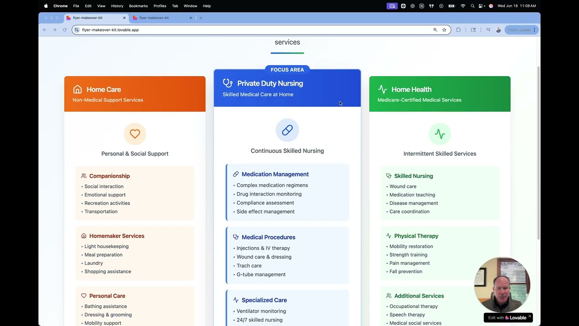The image size is (579, 326).
Task: Click the date and time in menu bar
Action: click(x=517, y=6)
